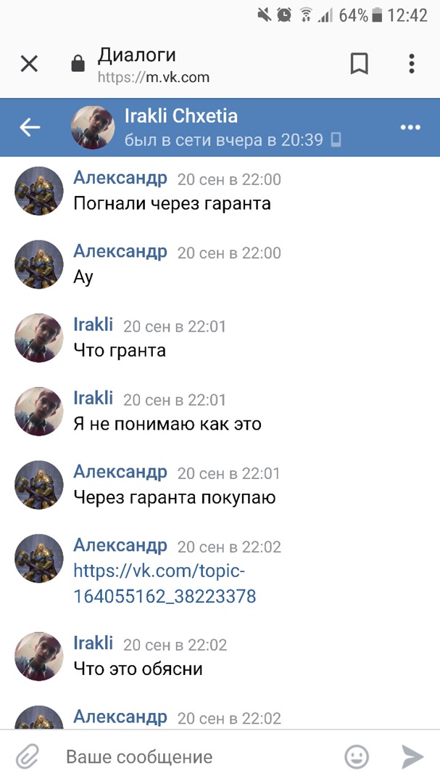Tap Александр avatar beside 'Погнали через гаранта'
Viewport: 440px width, 784px height.
click(x=39, y=191)
